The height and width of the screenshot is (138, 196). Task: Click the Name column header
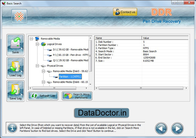[118, 38]
